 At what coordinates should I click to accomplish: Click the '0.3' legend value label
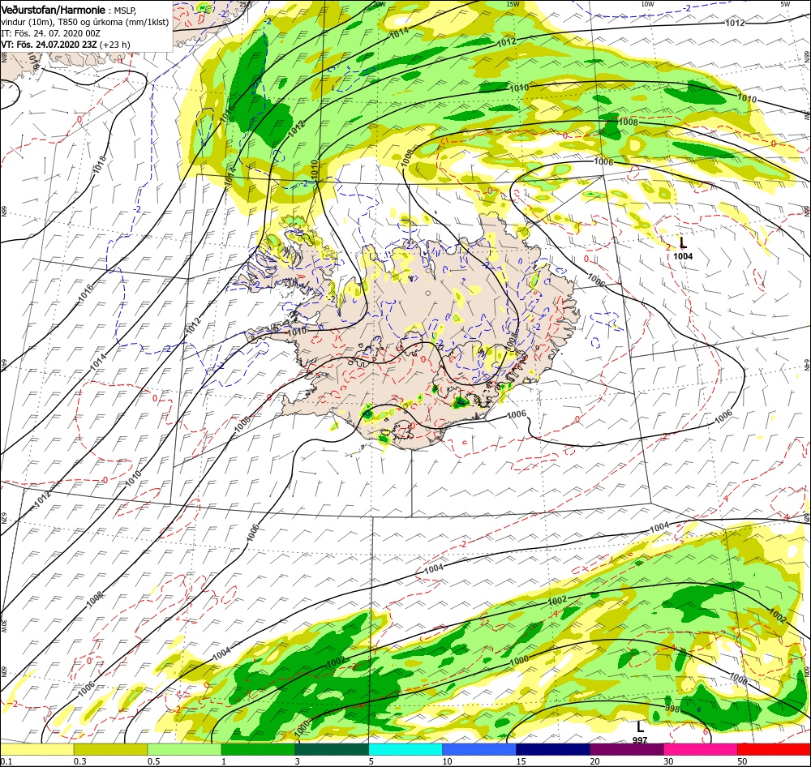click(x=80, y=761)
